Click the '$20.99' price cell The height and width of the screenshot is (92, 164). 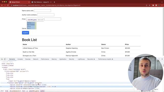click(x=127, y=48)
